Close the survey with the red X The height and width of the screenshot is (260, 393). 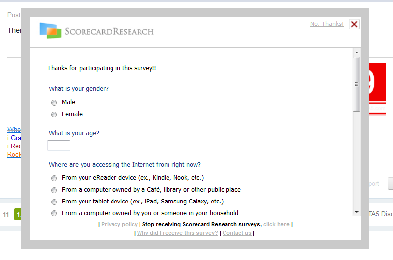point(354,24)
